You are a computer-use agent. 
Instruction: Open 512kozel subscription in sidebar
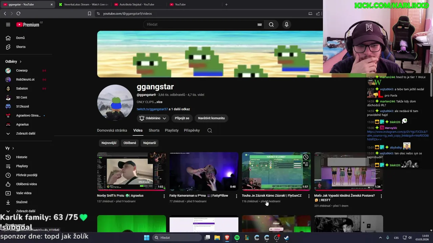click(23, 107)
